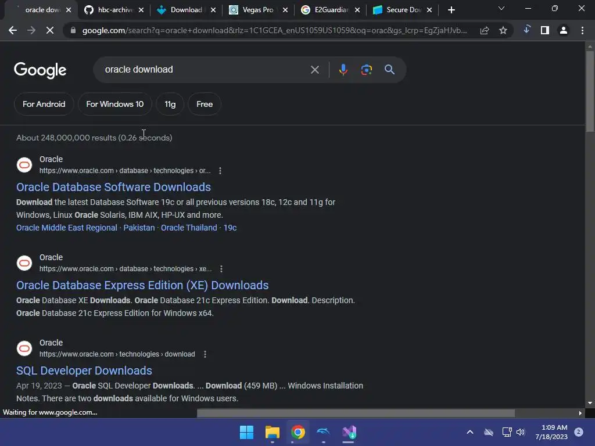Open Oracle Middle East Regional sitelink

[x=67, y=228]
